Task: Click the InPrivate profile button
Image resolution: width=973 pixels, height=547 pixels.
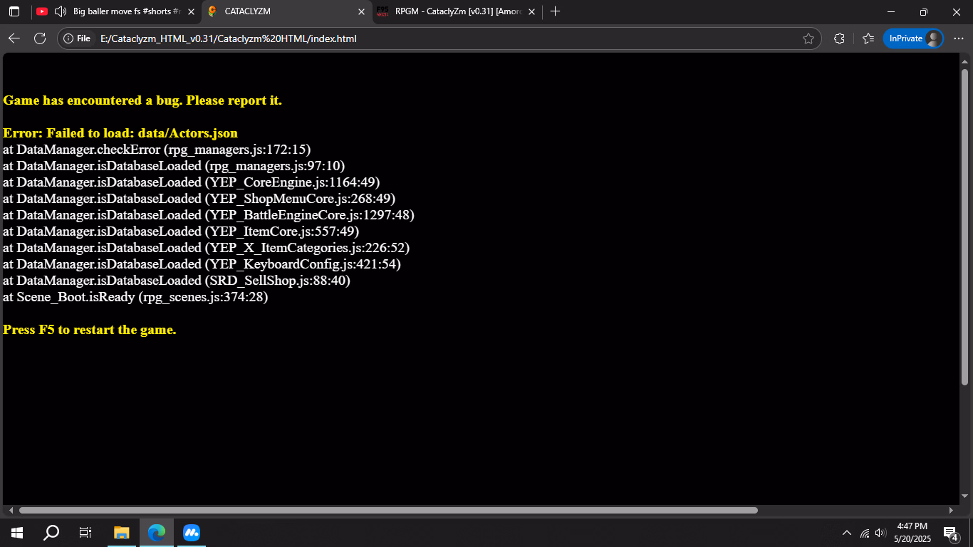Action: pos(912,38)
